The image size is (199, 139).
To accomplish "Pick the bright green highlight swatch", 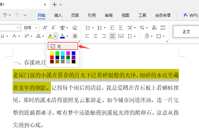I will coord(57,53).
